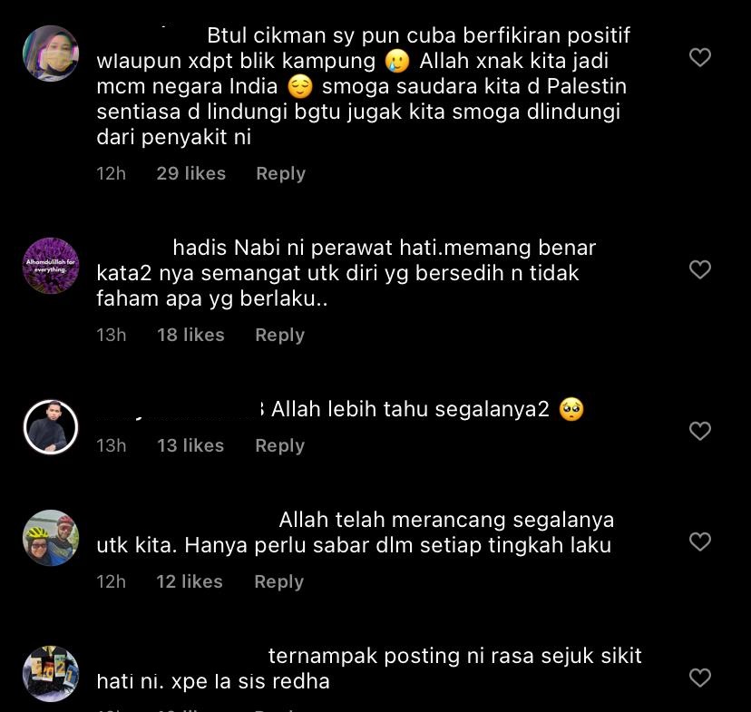Like the 'Allah telah merancang' comment
Screen dimensions: 751x712
(x=699, y=541)
